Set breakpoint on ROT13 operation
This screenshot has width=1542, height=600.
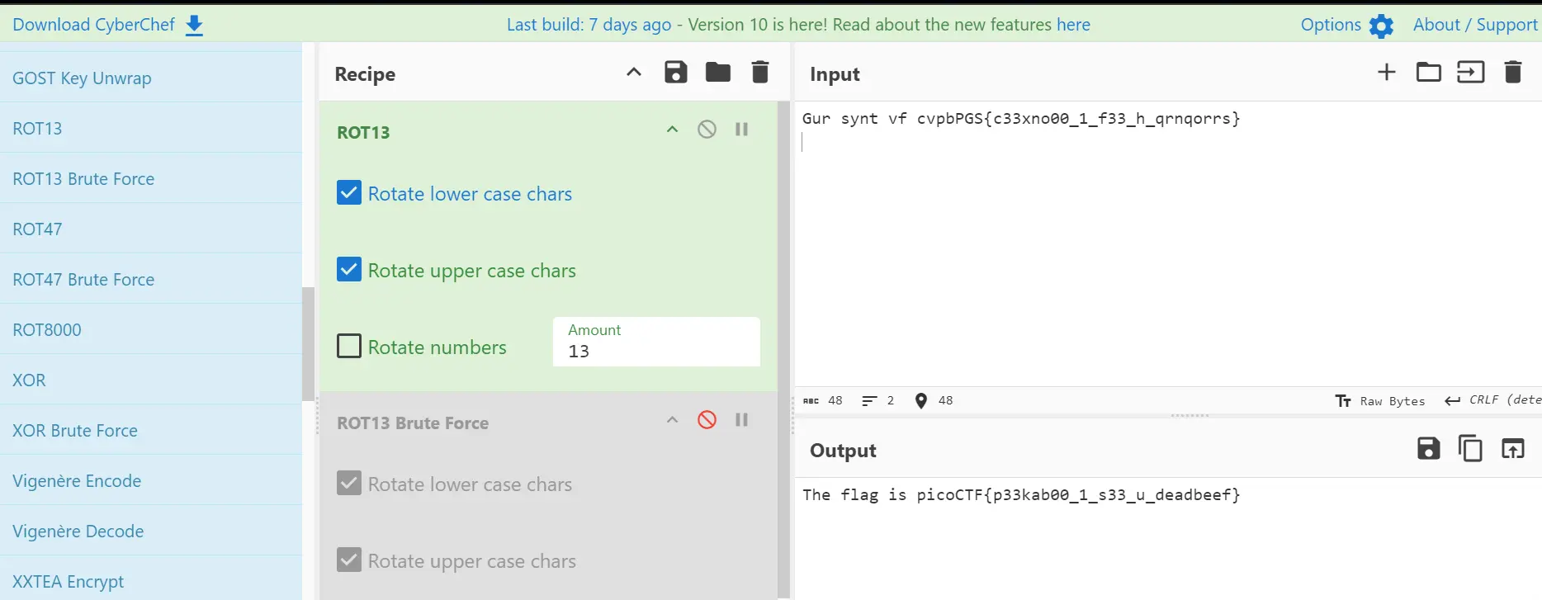coord(741,129)
